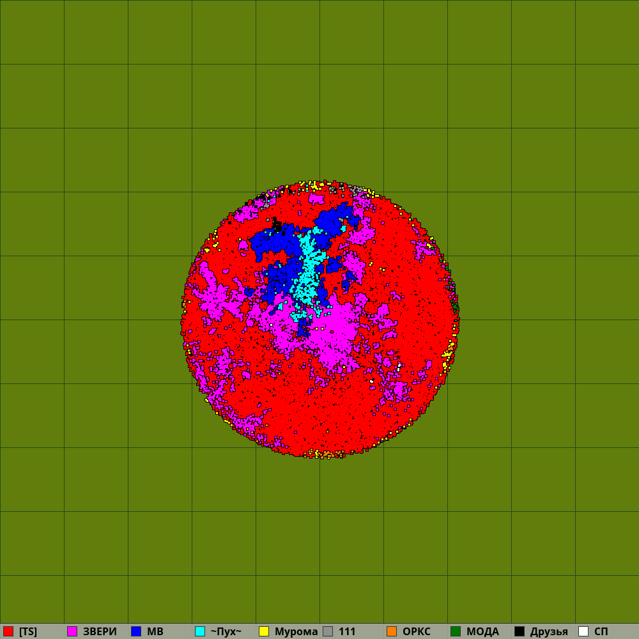Click the ОРКС legend label
The width and height of the screenshot is (639, 639).
[x=417, y=632]
